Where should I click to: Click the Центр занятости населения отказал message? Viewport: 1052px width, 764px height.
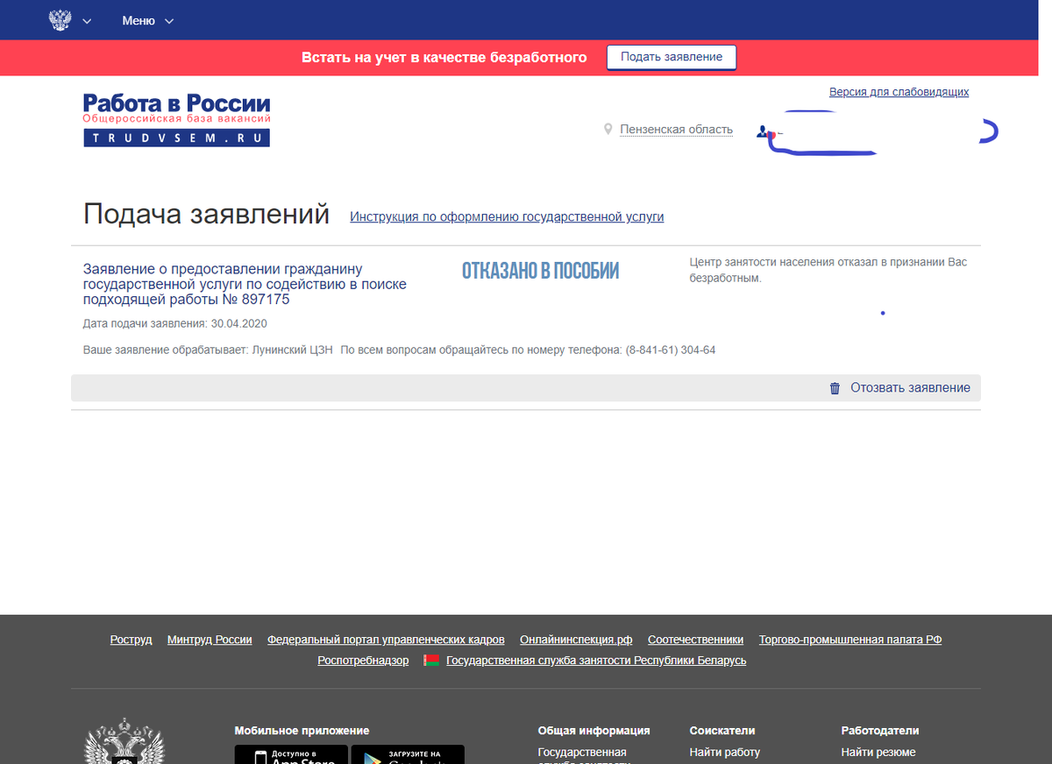pos(828,271)
